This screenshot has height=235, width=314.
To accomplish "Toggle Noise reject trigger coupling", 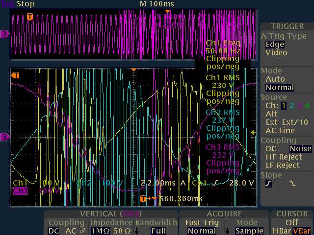I will pyautogui.click(x=300, y=148).
